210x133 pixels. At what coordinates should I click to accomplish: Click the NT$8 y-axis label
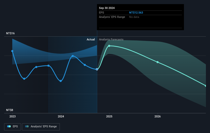point(9,110)
